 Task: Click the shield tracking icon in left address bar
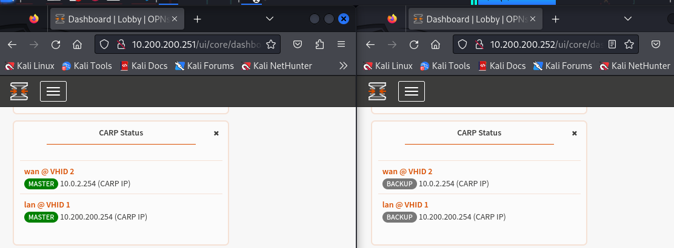[x=104, y=44]
